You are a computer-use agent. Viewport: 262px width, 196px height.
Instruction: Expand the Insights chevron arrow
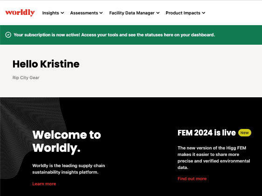(x=62, y=13)
